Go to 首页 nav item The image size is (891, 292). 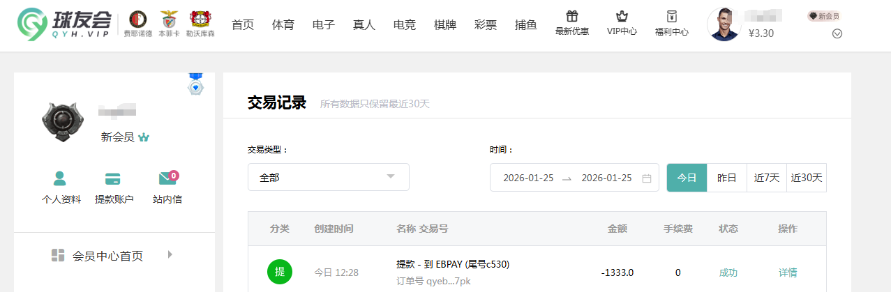tap(243, 25)
